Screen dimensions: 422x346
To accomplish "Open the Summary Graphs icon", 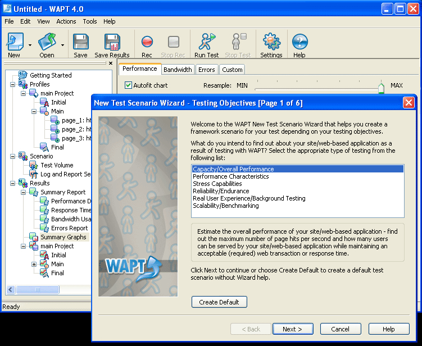I will (34, 237).
